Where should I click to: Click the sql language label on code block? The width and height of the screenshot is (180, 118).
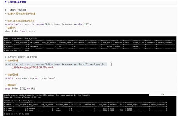click(163, 94)
